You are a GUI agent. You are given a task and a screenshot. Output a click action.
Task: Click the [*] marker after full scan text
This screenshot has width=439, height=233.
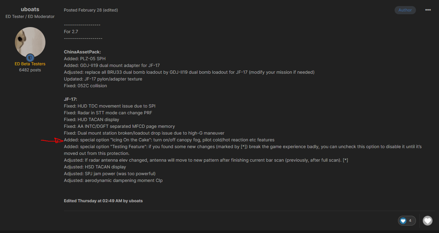[345, 160]
